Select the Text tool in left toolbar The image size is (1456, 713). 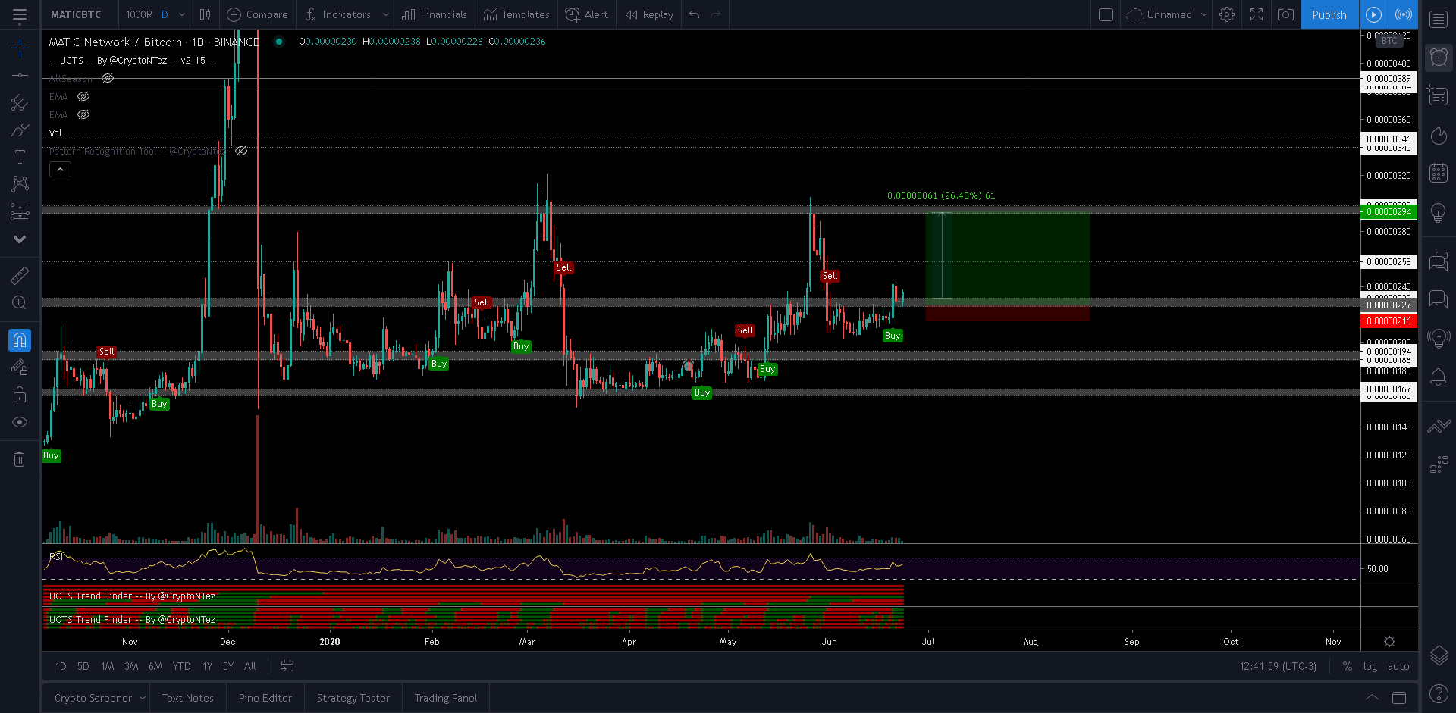click(x=20, y=157)
